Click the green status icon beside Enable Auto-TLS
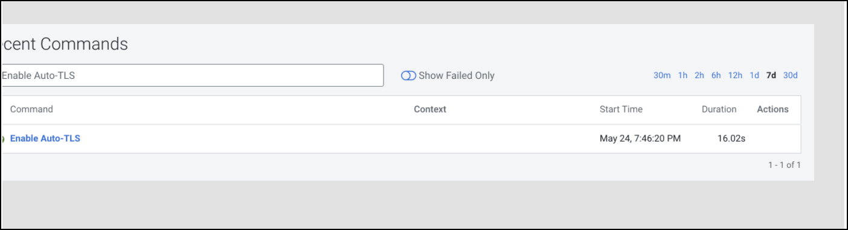This screenshot has width=848, height=230. click(x=3, y=139)
